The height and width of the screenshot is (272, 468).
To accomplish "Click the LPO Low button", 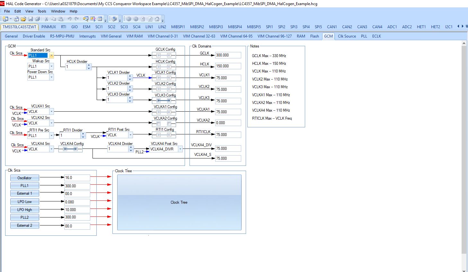I will click(25, 202).
